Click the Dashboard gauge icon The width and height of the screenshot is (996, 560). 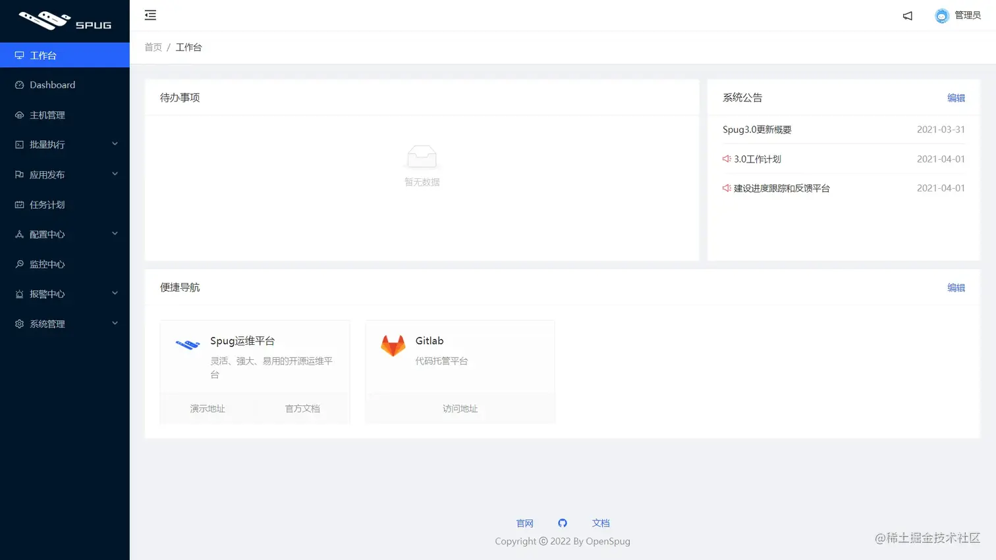19,85
